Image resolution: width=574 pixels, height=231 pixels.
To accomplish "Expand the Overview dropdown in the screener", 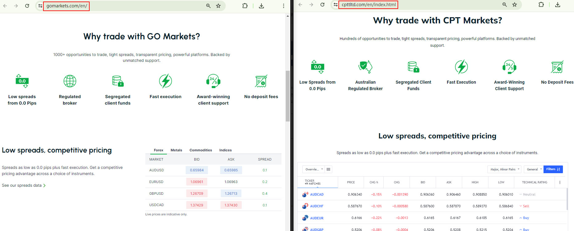I will click(314, 169).
